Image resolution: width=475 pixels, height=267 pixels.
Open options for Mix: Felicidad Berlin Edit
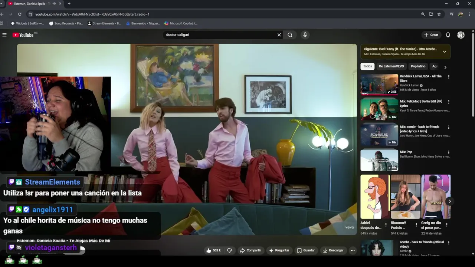tap(449, 102)
